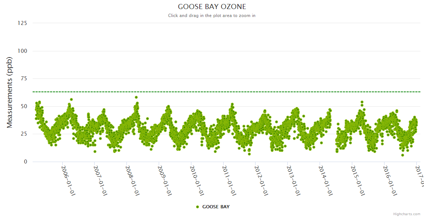Select the 50 y-axis label
This screenshot has width=424, height=217.
pos(24,106)
